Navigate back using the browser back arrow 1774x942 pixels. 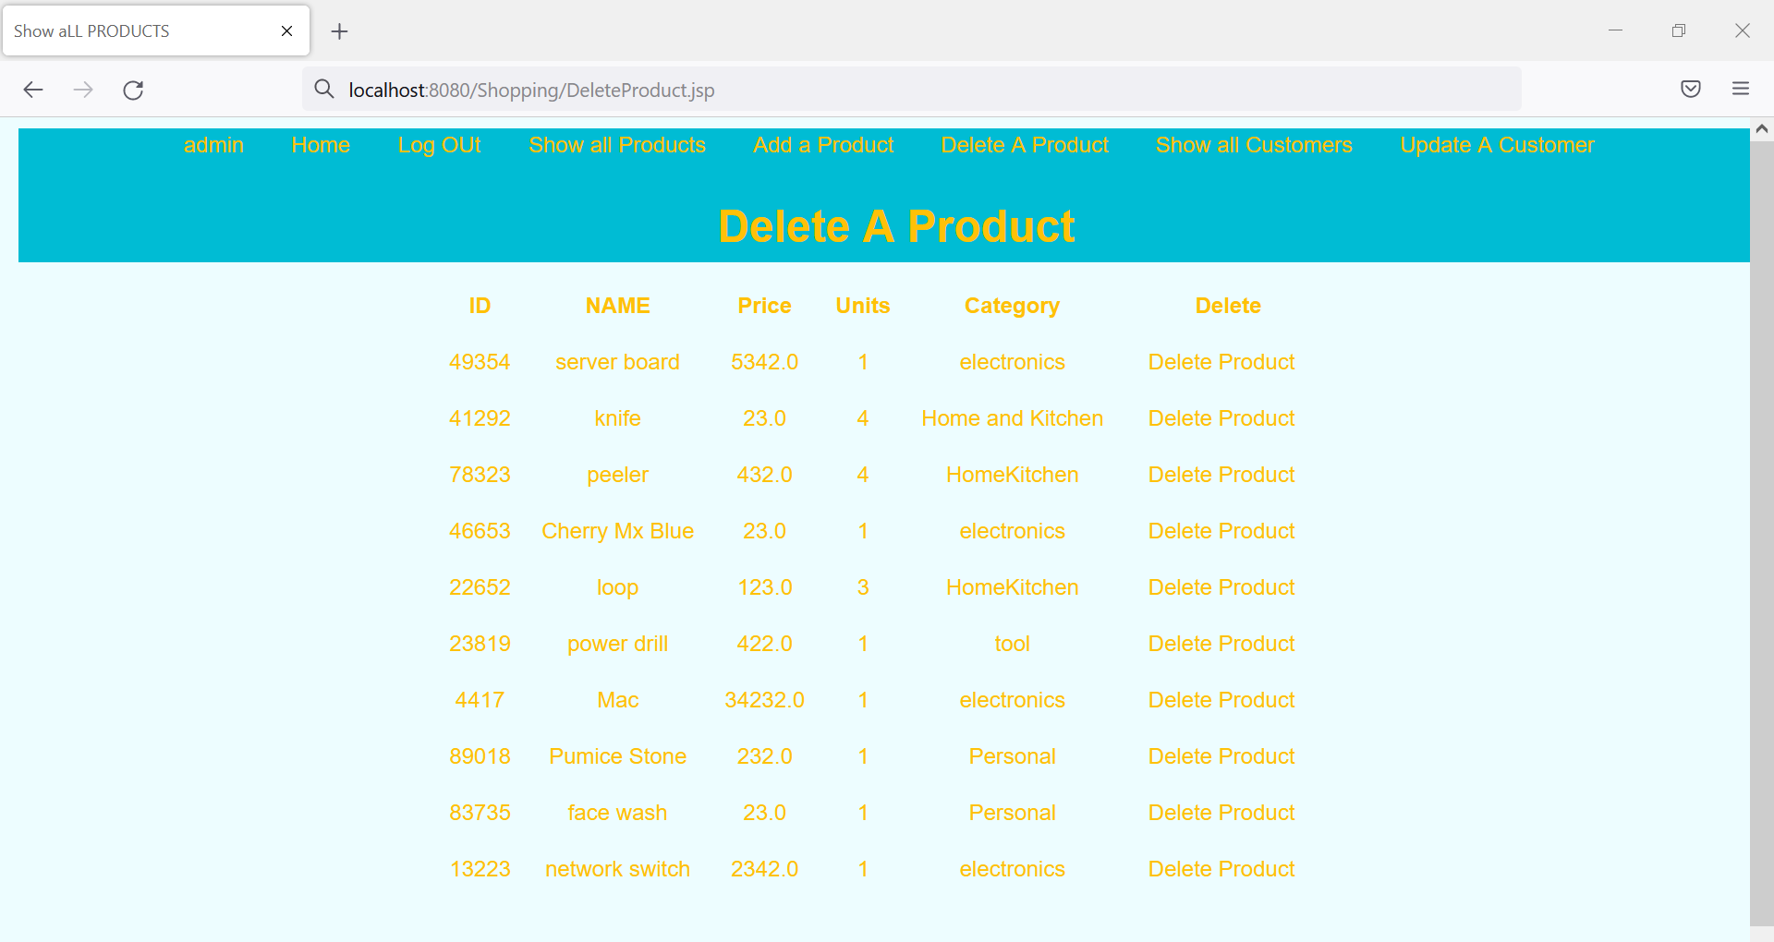(x=33, y=90)
